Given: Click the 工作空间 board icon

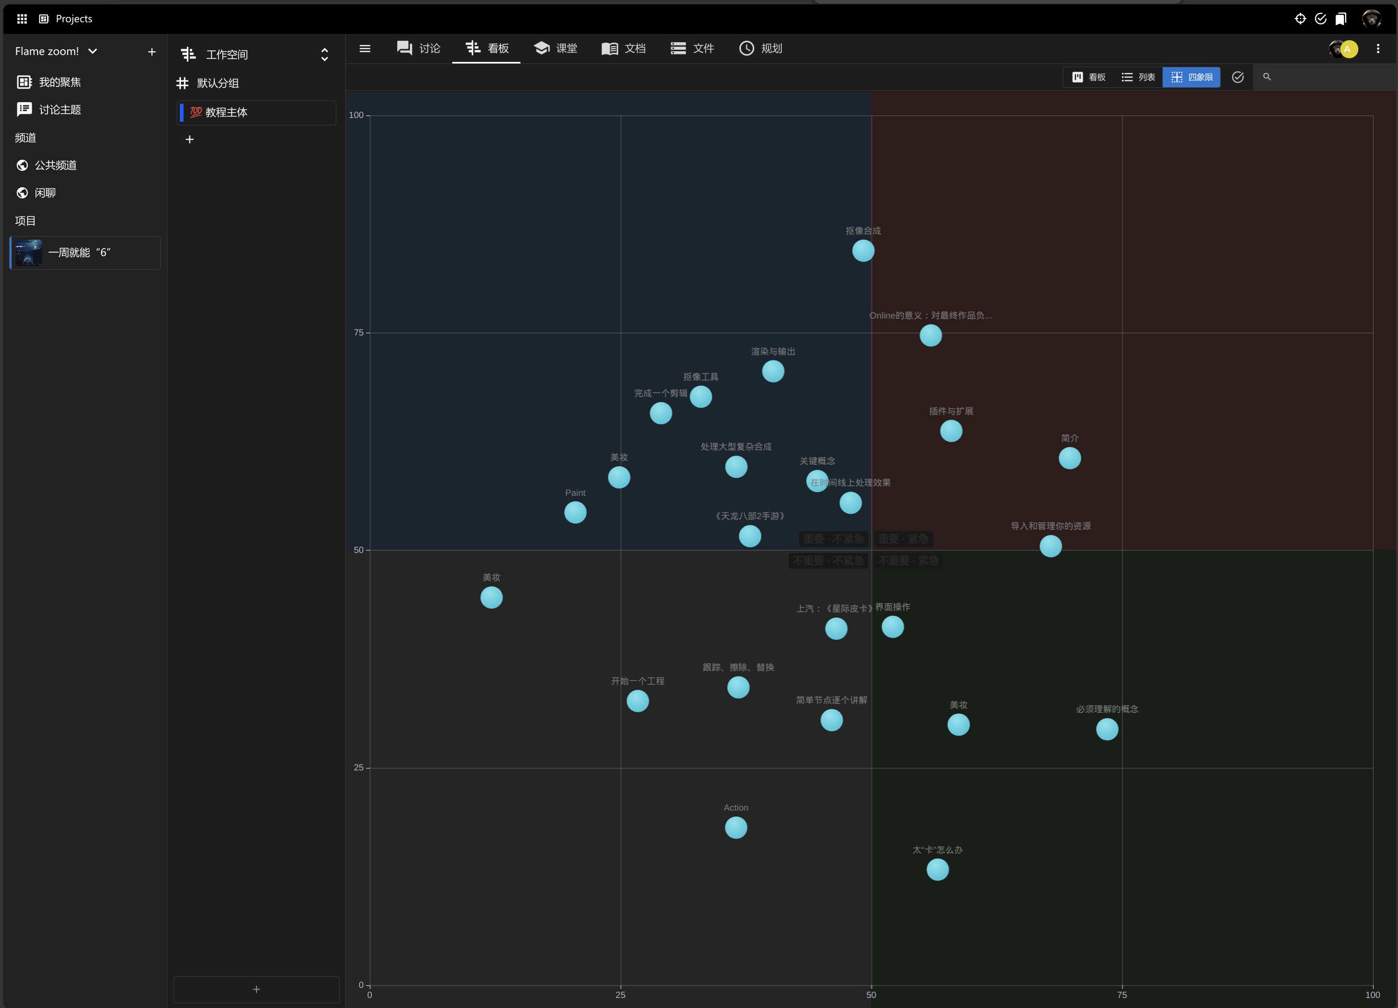Looking at the screenshot, I should pos(189,55).
